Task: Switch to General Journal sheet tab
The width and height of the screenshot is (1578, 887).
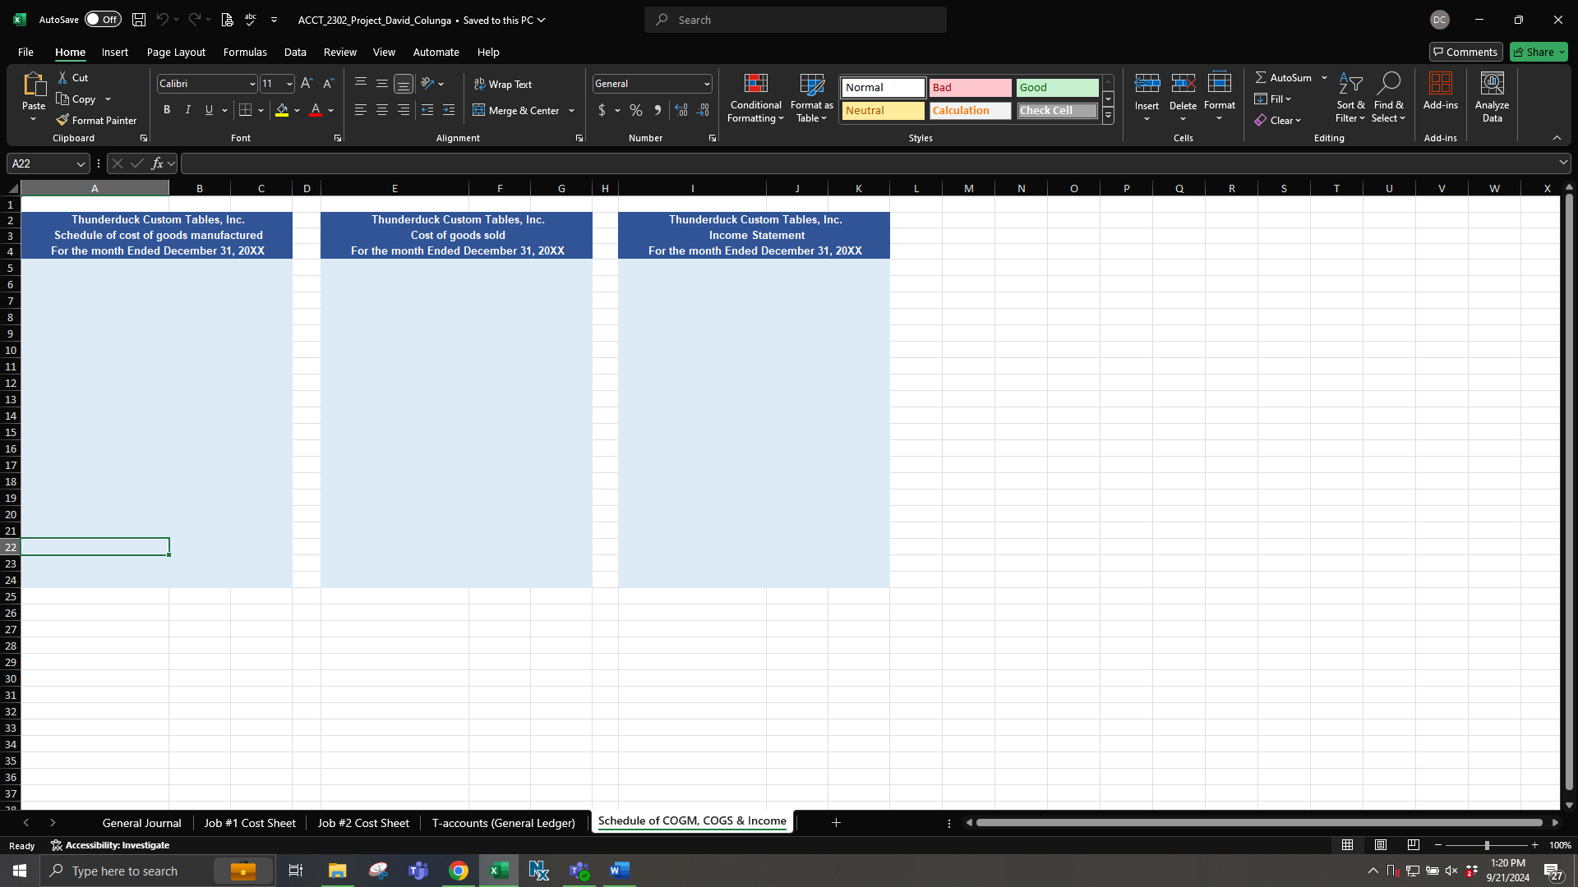Action: 141,822
